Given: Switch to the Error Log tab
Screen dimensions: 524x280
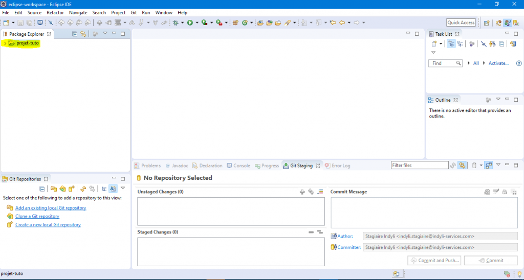Looking at the screenshot, I should click(x=338, y=166).
